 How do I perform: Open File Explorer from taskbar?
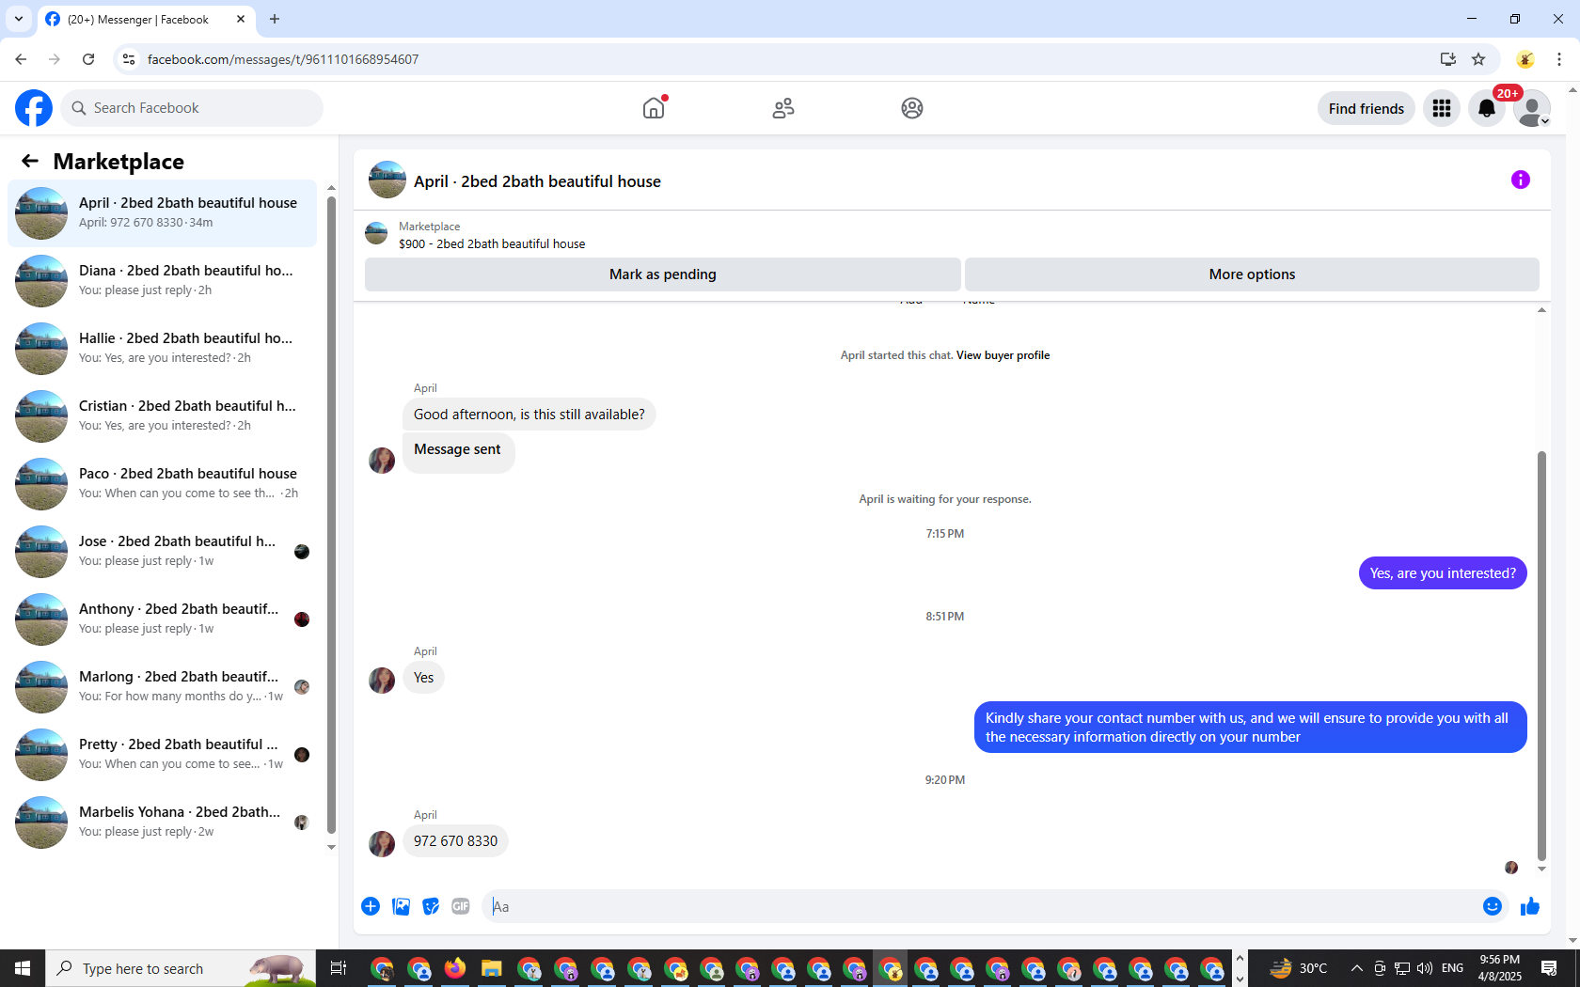(x=491, y=968)
